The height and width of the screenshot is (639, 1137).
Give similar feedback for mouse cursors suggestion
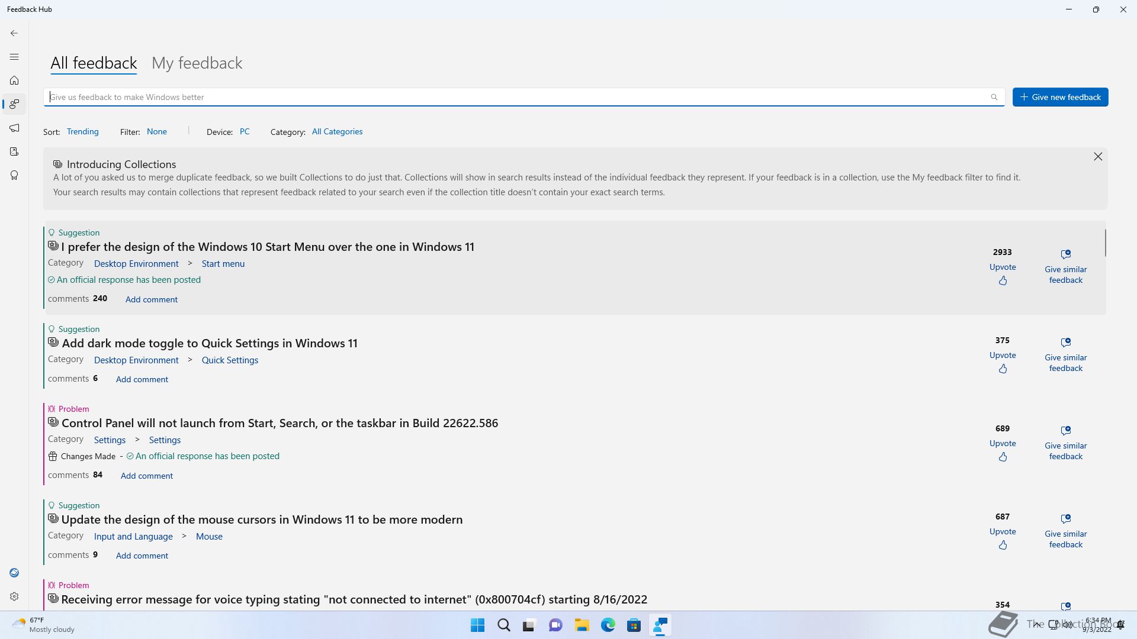tap(1066, 531)
